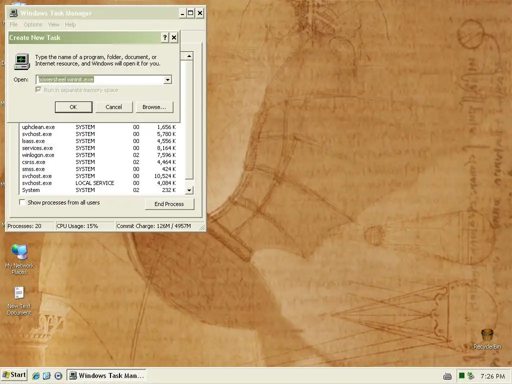Click the process list scroll up arrow

(x=189, y=56)
